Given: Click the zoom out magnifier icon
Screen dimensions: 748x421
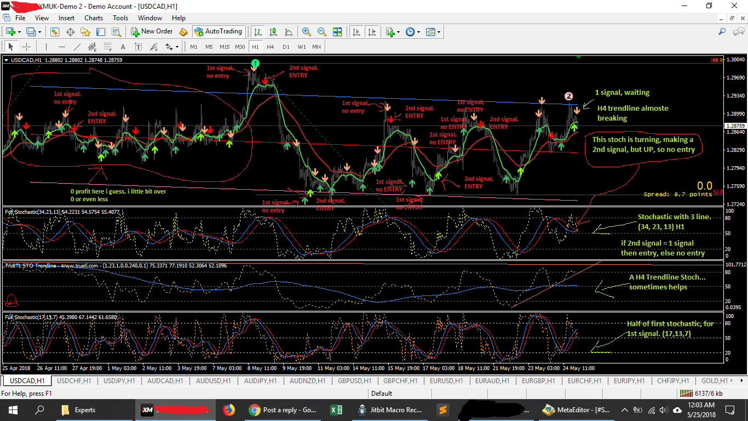Looking at the screenshot, I should tap(322, 32).
